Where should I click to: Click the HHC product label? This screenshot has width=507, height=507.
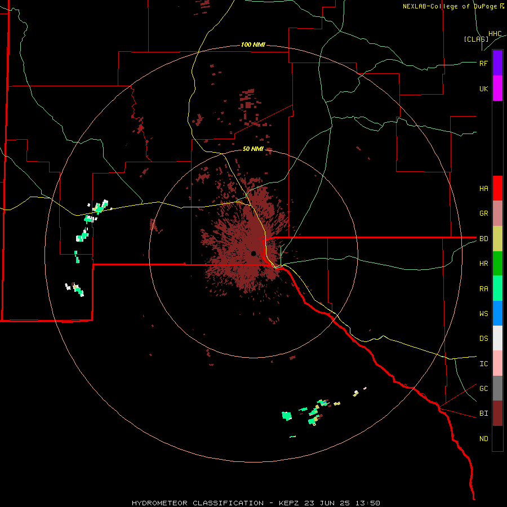tap(495, 34)
